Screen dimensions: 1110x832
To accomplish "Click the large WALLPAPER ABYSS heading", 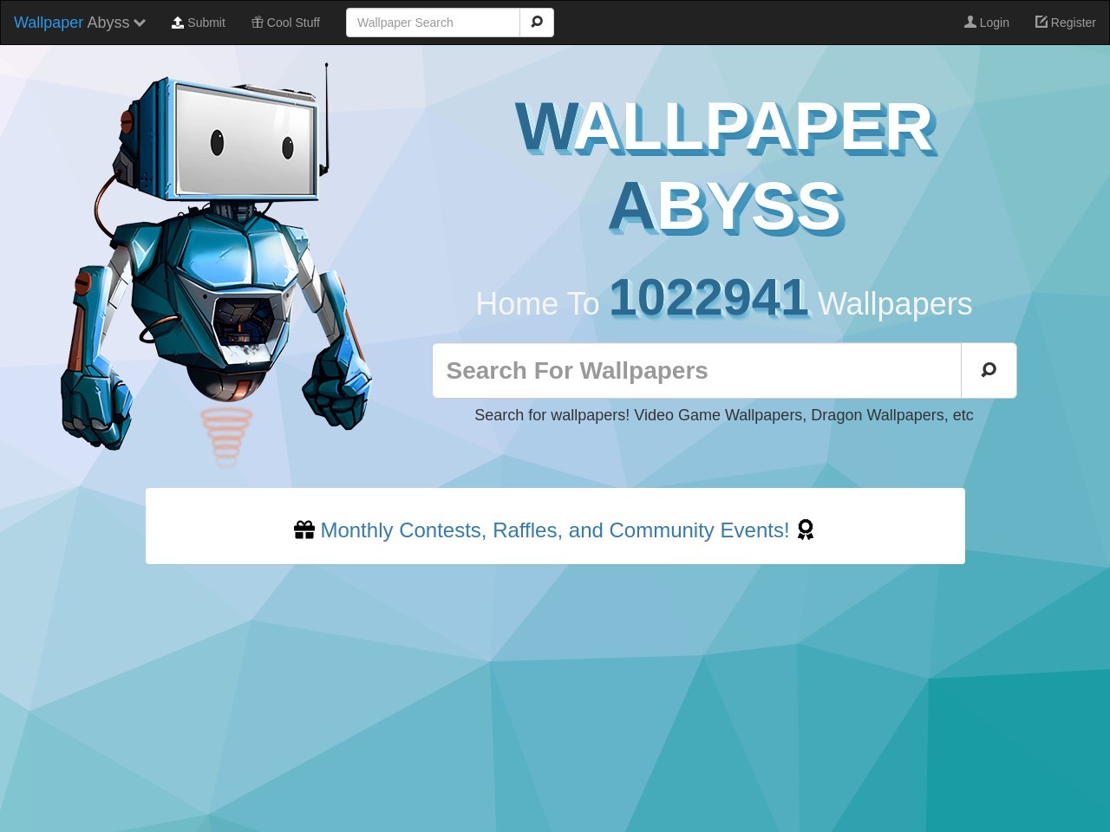I will coord(724,166).
